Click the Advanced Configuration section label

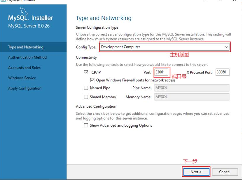pos(96,107)
